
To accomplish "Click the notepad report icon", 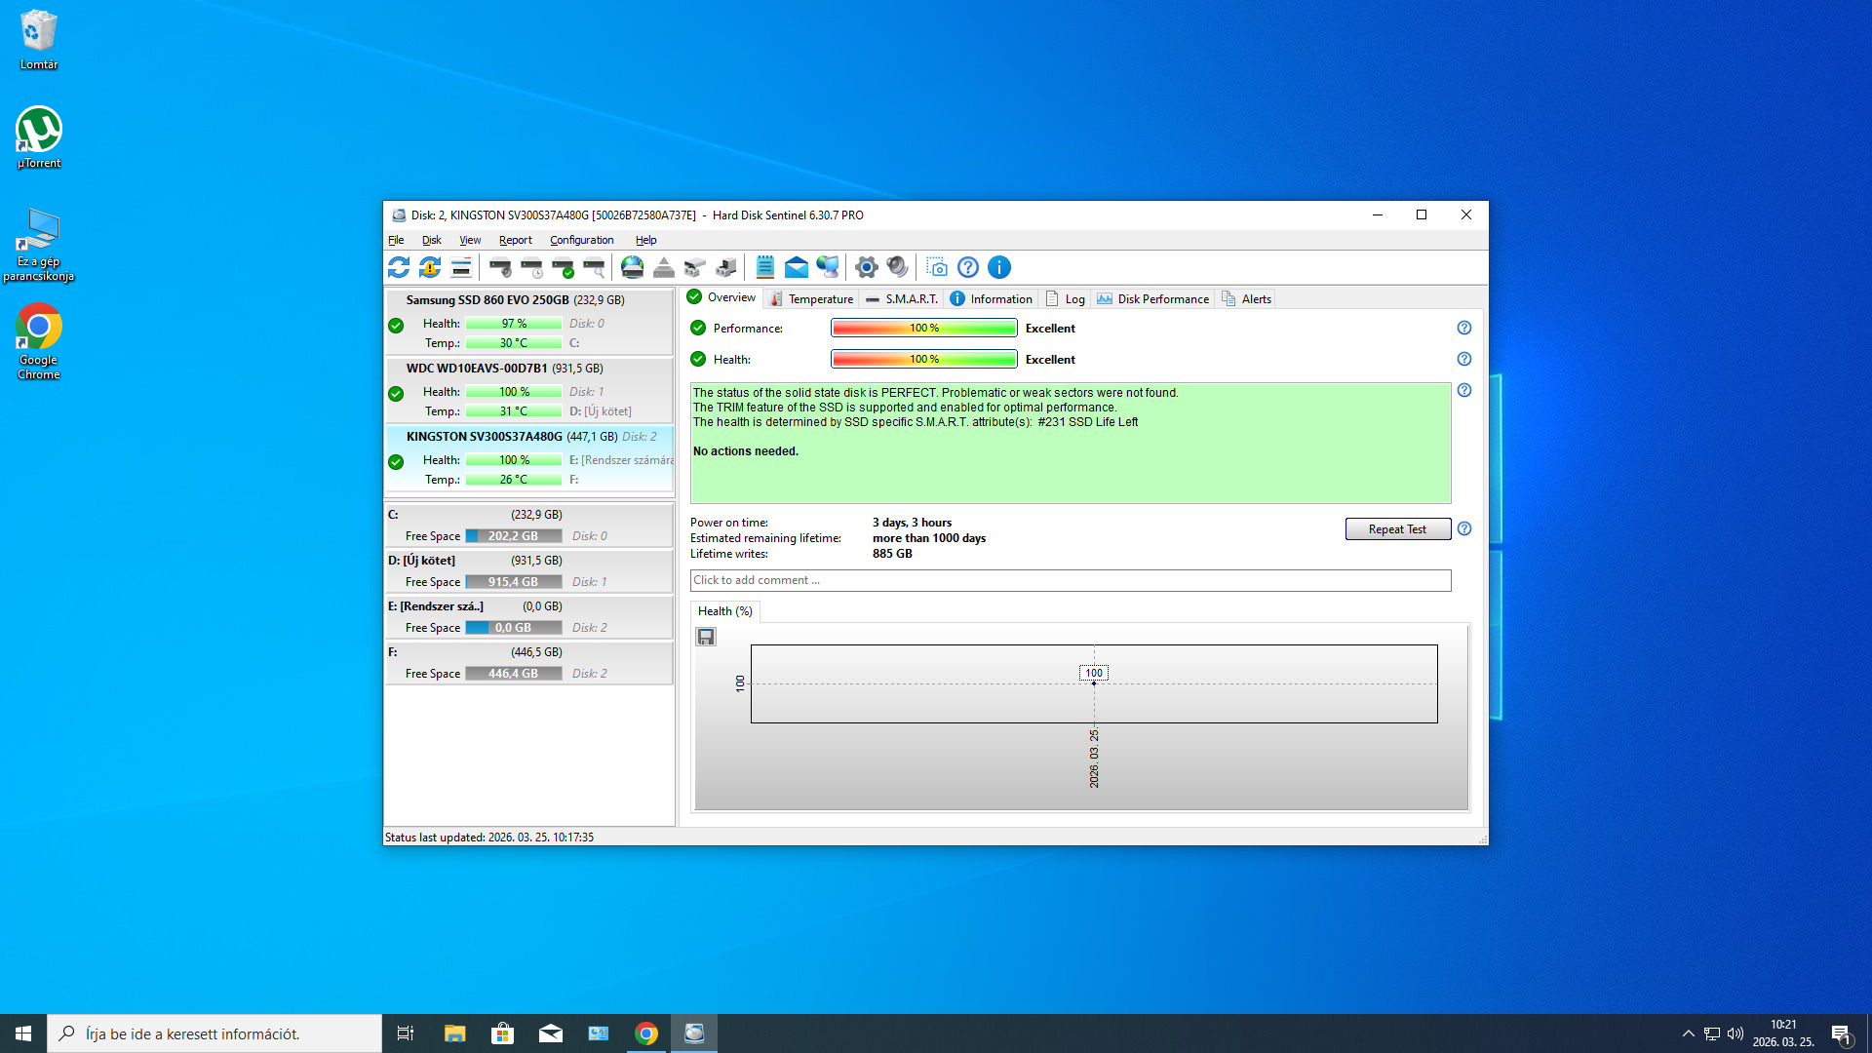I will [x=764, y=267].
